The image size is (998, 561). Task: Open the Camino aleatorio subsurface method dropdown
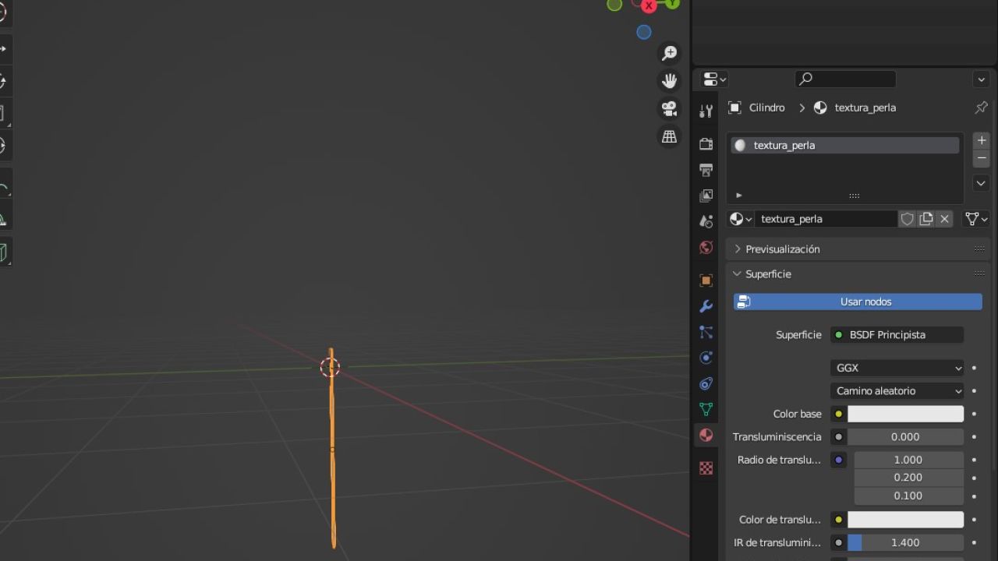897,391
